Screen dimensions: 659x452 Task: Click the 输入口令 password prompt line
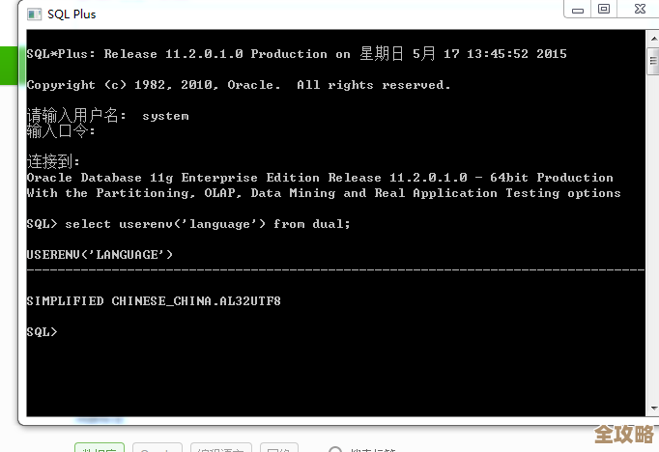(61, 131)
